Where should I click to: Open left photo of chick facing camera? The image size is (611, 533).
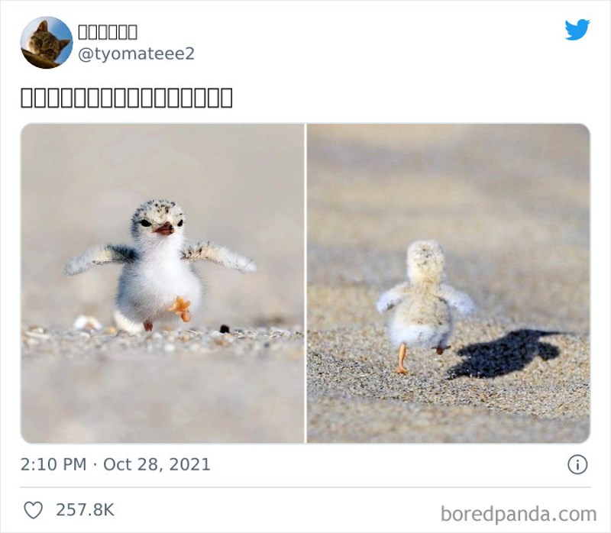tap(162, 283)
